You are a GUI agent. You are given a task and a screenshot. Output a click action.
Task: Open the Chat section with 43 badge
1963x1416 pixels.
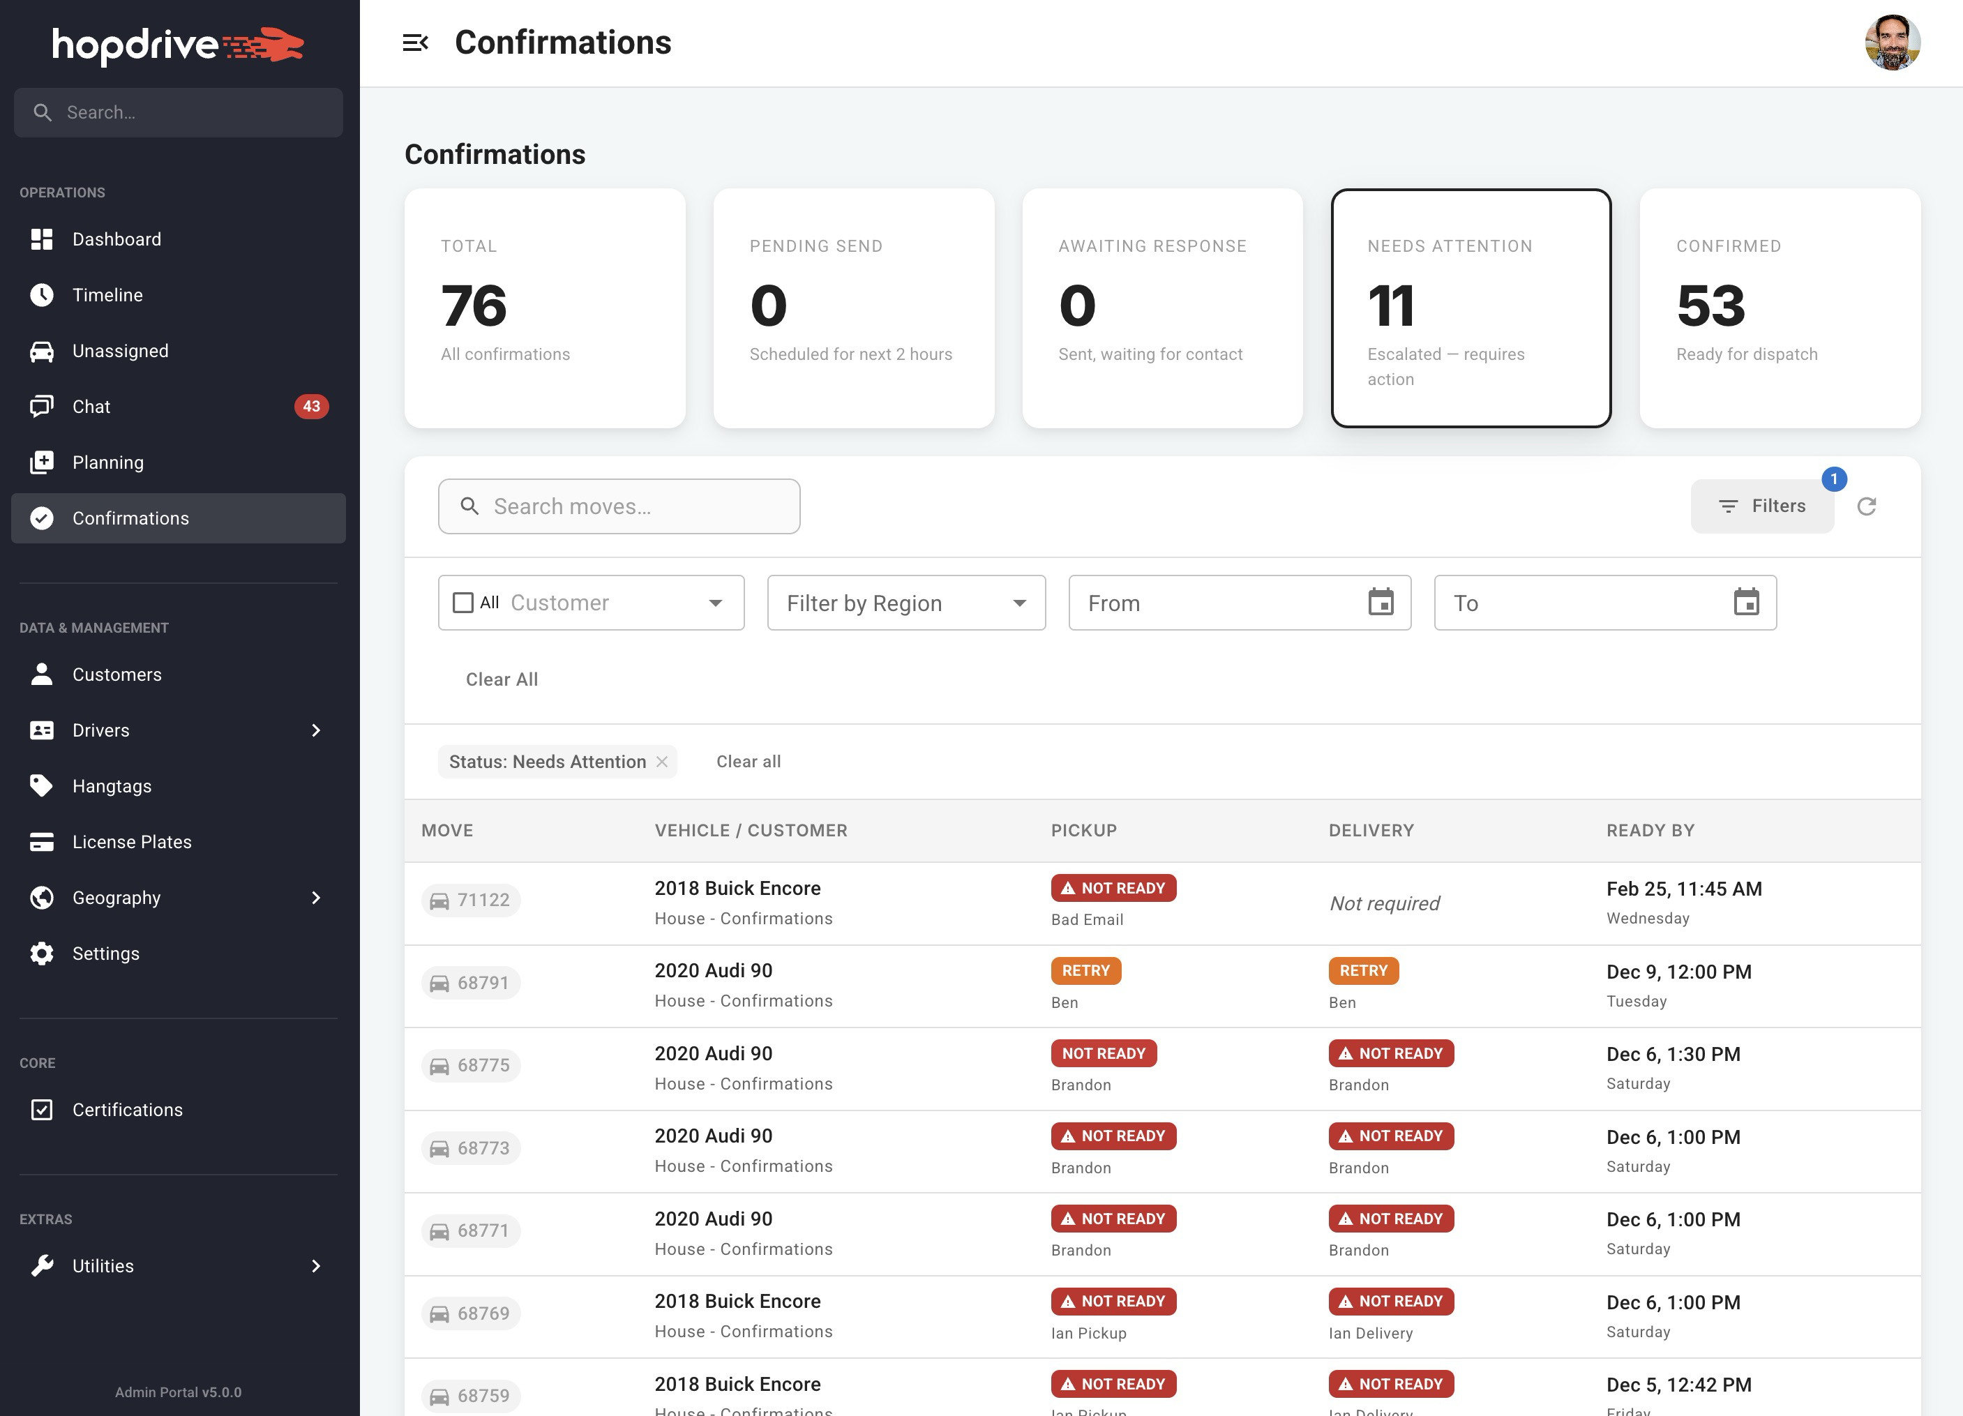tap(91, 407)
